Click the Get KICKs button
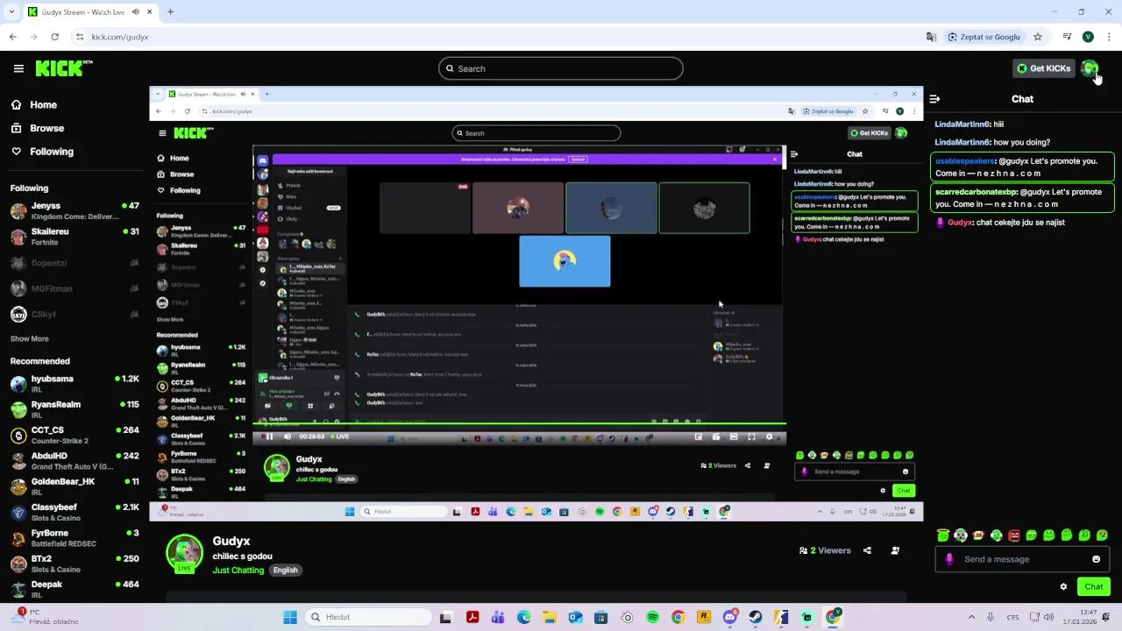 pyautogui.click(x=1043, y=68)
